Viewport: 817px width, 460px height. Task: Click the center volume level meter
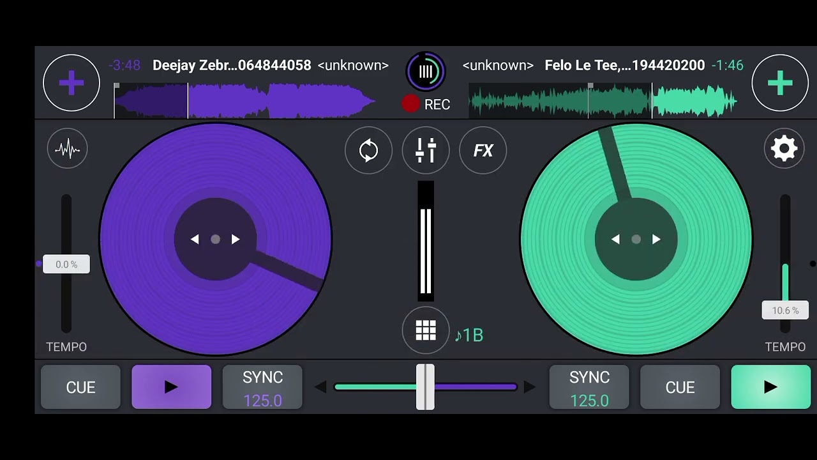[426, 241]
